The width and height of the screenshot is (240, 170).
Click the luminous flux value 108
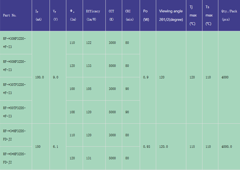[x=72, y=112]
